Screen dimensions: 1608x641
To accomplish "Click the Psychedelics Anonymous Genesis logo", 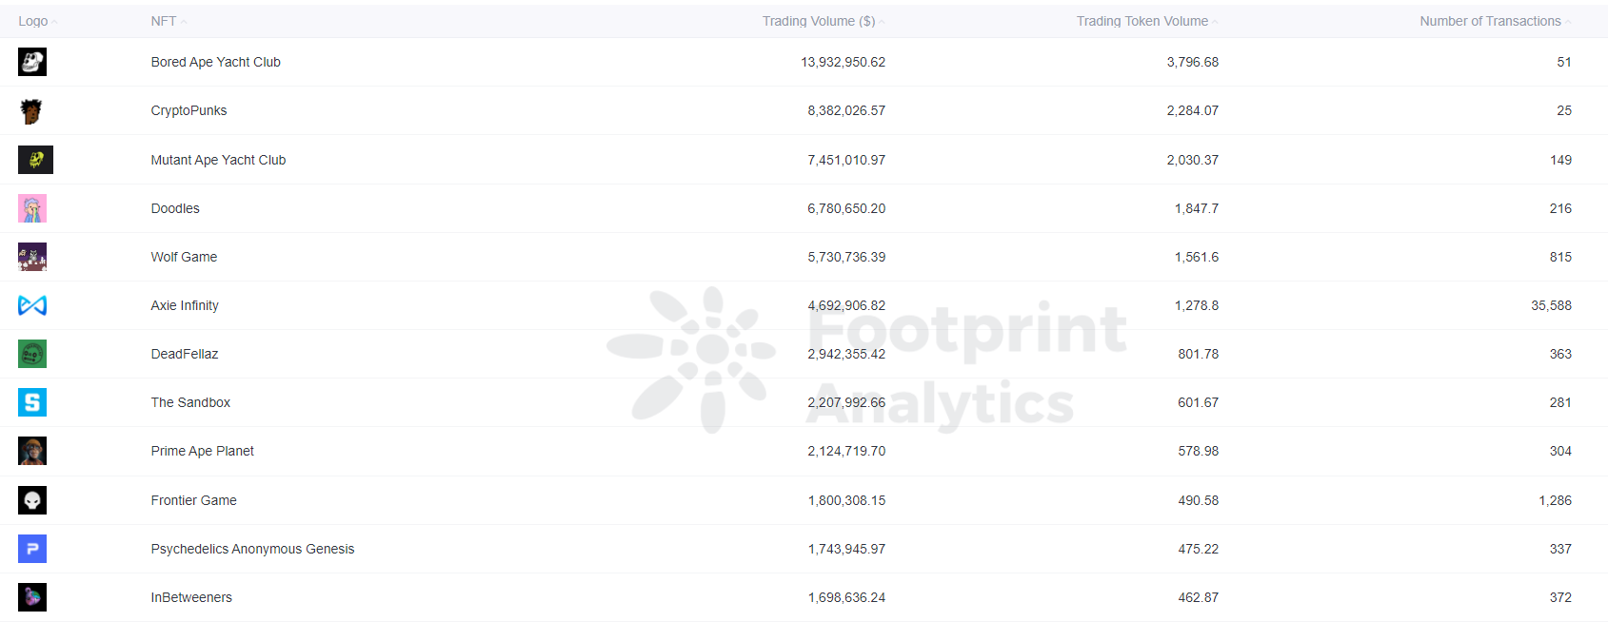I will [x=32, y=549].
